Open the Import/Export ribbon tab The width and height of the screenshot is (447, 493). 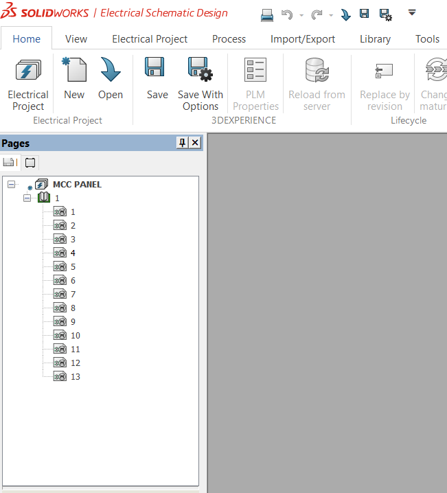click(303, 39)
